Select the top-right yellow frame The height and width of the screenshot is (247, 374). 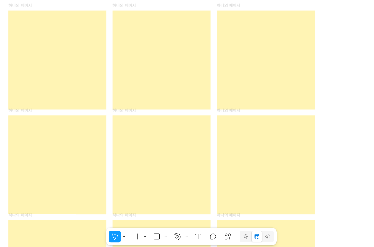coord(265,60)
